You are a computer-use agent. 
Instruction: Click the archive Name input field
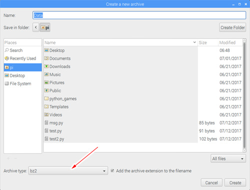pos(139,15)
